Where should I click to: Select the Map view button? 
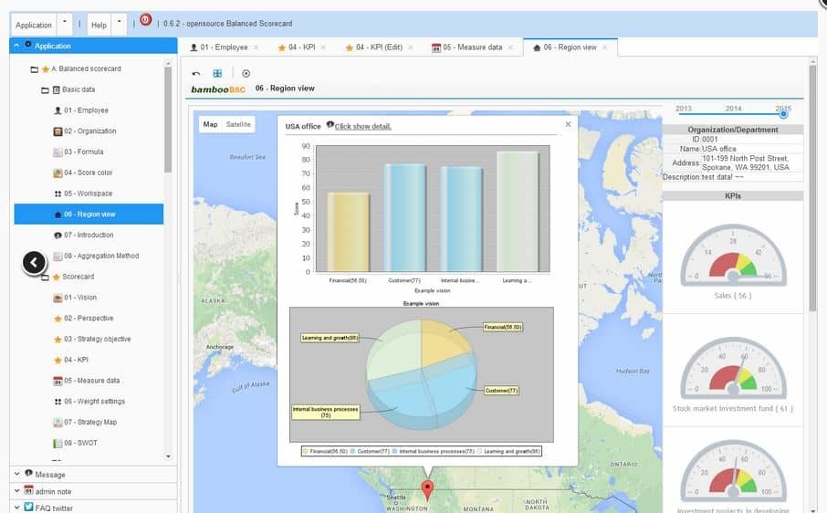point(211,124)
